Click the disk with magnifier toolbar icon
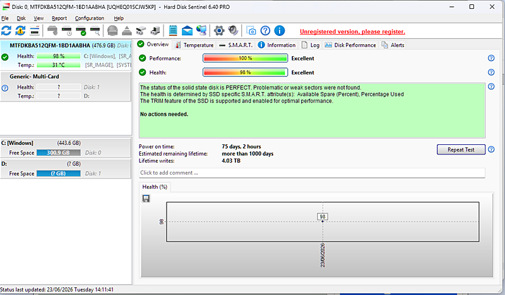 [95, 31]
